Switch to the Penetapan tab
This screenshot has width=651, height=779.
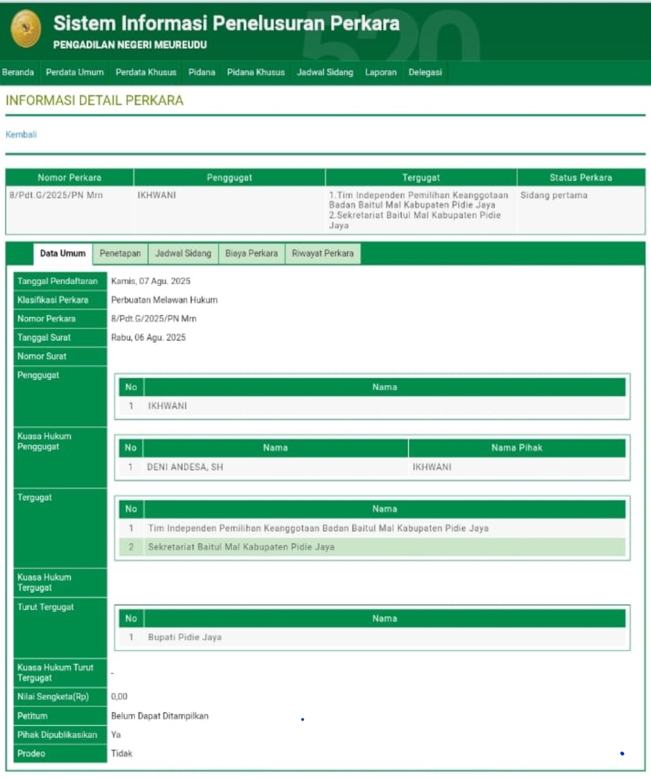click(120, 253)
